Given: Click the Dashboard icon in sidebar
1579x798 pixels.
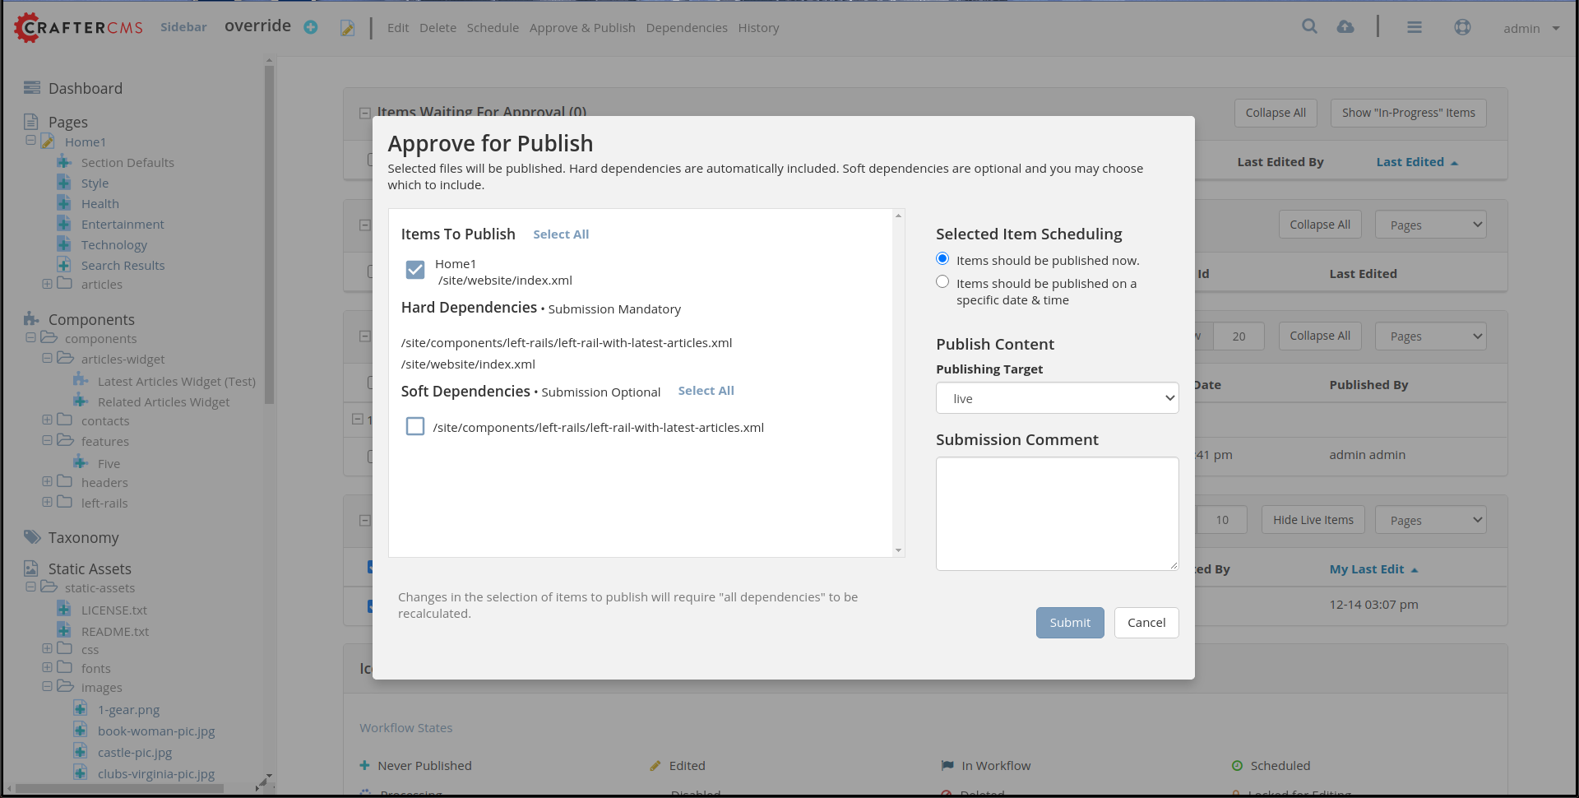Looking at the screenshot, I should pos(32,88).
